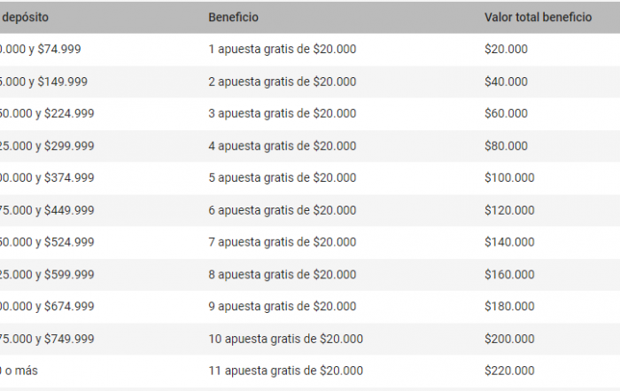620x391 pixels.
Task: Select the '1 apuesta gratis de $20.000' cell
Action: point(282,50)
